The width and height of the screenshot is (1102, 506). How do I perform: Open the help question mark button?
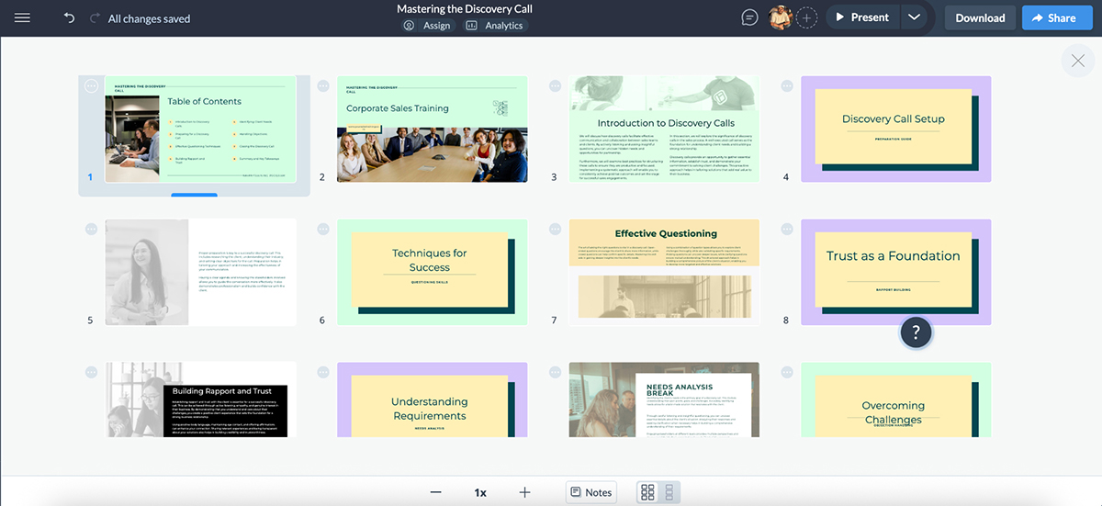point(916,333)
